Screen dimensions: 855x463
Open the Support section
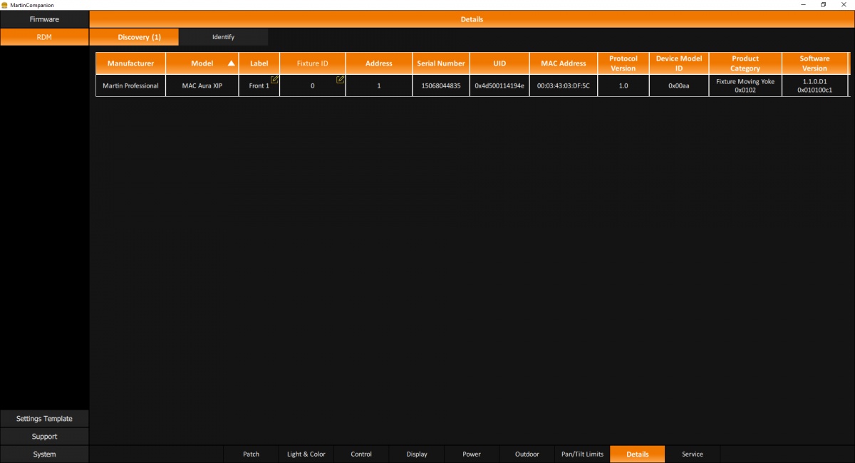(44, 437)
